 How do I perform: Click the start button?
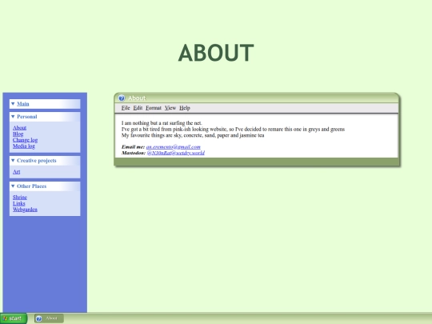[x=14, y=318]
